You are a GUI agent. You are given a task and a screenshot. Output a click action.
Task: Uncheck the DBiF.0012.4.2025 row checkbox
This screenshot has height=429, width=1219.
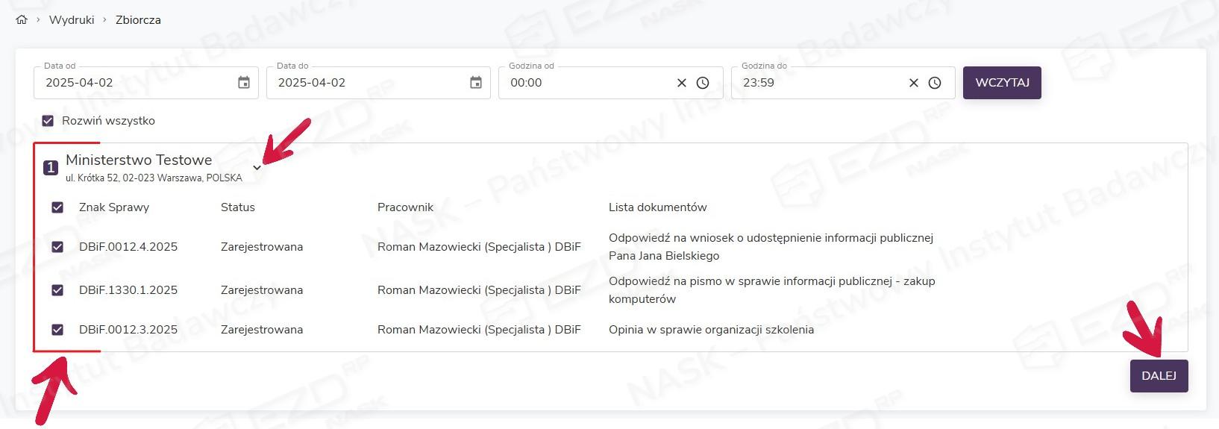click(57, 247)
